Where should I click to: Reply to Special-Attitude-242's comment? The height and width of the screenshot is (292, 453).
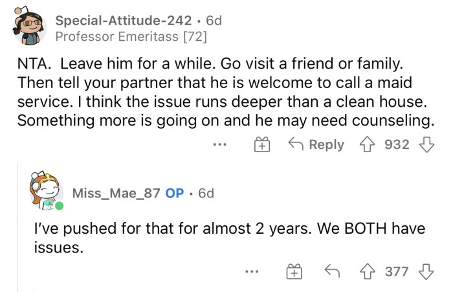pos(316,144)
